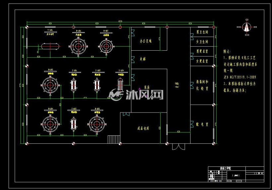Click the 走廊 corridor label
This screenshot has width=272, height=190.
click(143, 59)
